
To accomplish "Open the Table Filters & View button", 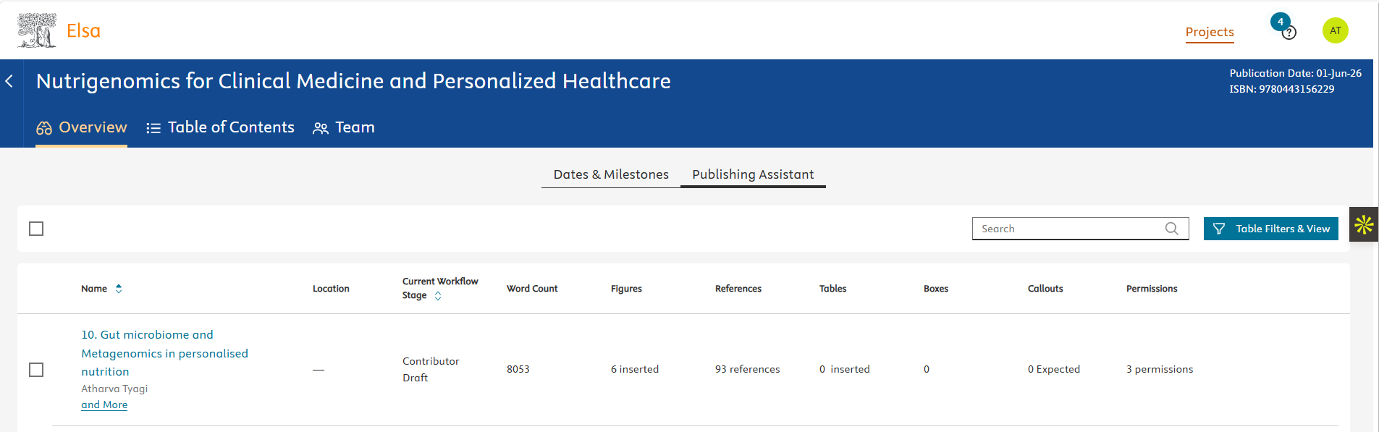I will [1270, 229].
